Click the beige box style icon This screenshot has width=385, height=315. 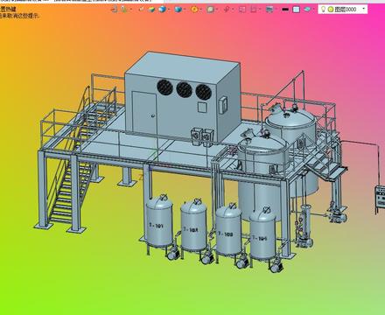pyautogui.click(x=210, y=10)
